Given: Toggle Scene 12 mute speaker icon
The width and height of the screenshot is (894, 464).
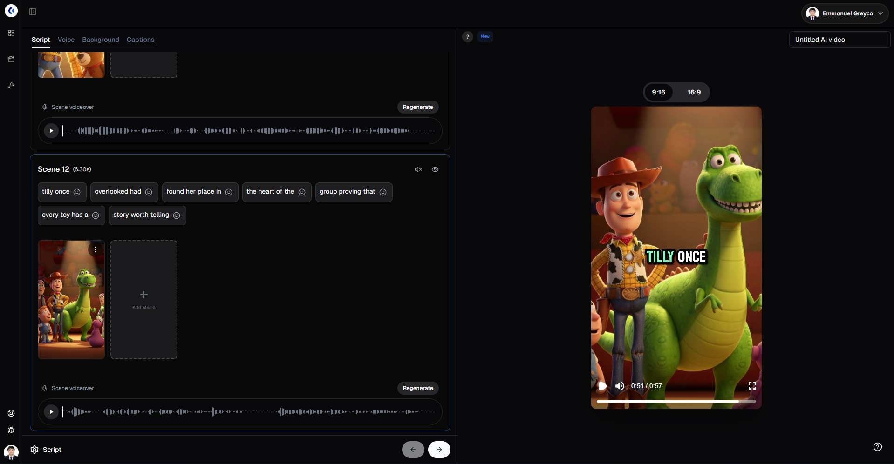Looking at the screenshot, I should coord(418,169).
